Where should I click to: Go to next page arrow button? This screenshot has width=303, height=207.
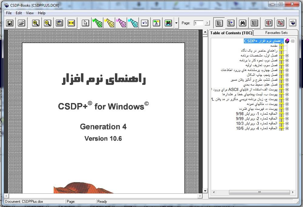point(207,23)
